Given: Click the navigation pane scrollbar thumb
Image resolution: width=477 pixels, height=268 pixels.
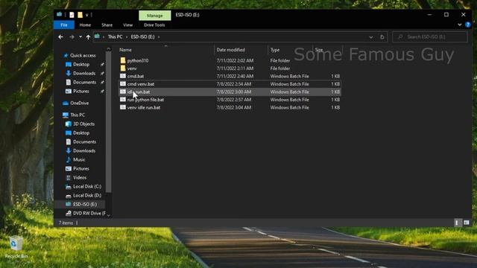Looking at the screenshot, I should (x=109, y=121).
